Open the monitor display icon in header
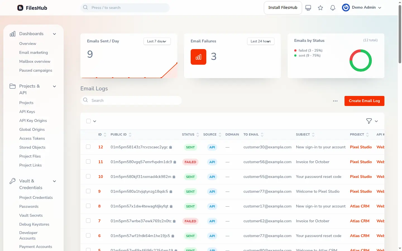The image size is (402, 251). (x=308, y=8)
